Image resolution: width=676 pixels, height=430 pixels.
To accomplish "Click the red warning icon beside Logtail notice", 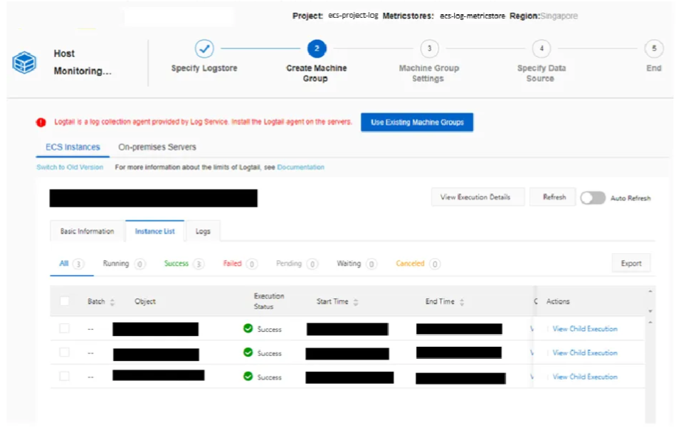I will 41,122.
